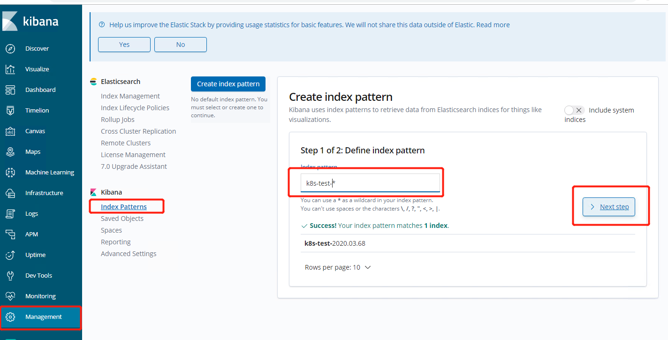Click the Discover compass icon
Image resolution: width=668 pixels, height=340 pixels.
point(10,49)
